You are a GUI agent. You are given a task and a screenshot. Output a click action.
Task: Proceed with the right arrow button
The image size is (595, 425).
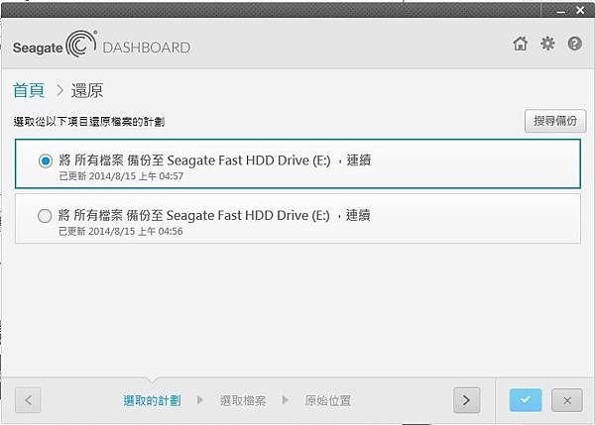tap(466, 400)
